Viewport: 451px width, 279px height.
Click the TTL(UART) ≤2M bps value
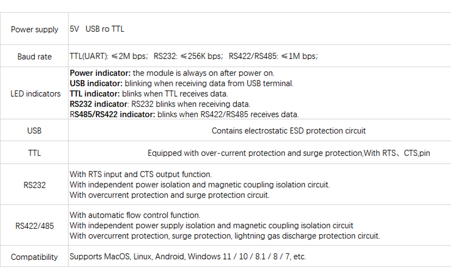(109, 56)
